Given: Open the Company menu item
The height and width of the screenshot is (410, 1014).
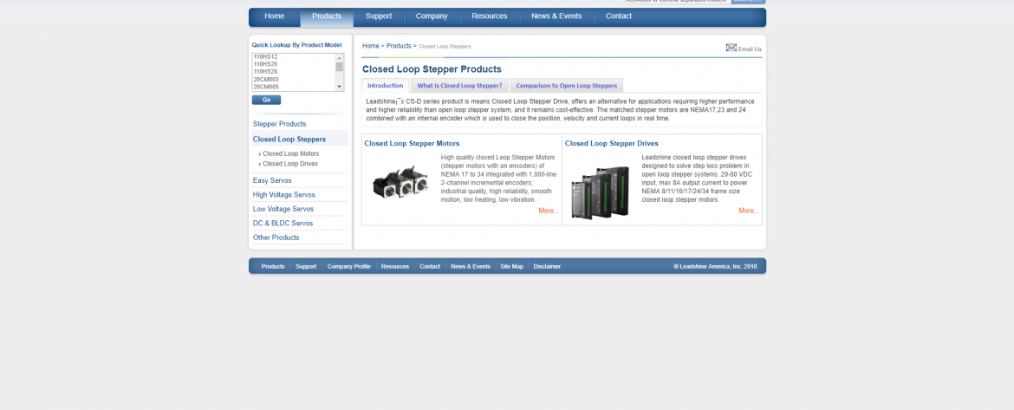Looking at the screenshot, I should [432, 16].
